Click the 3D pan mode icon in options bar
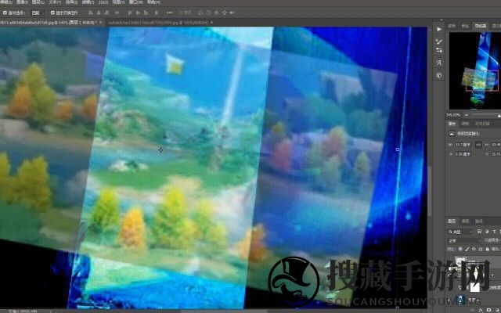The height and width of the screenshot is (313, 501). [x=216, y=13]
